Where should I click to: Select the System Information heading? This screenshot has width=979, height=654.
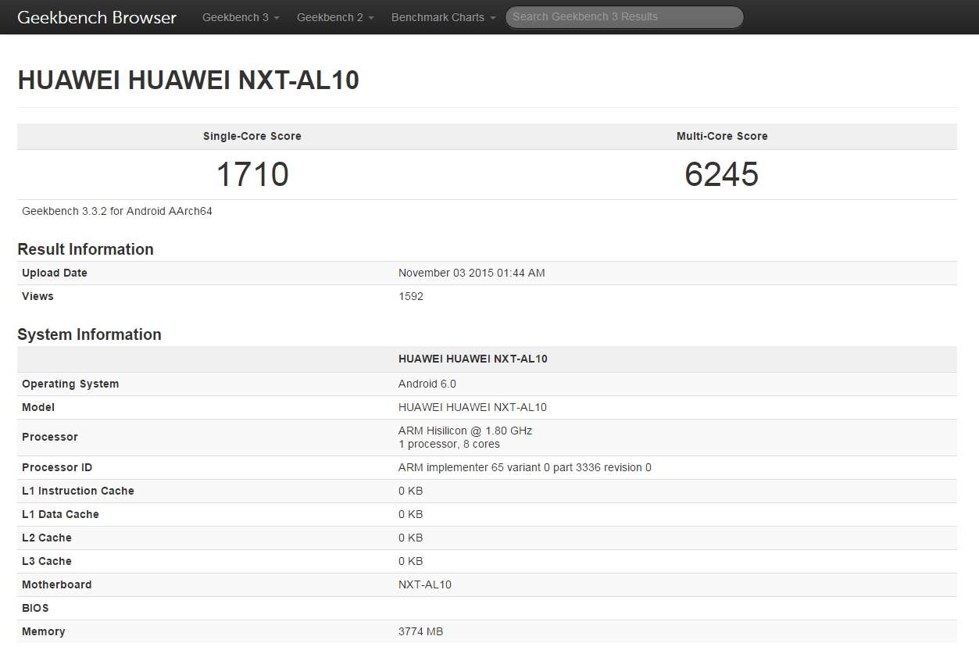[89, 334]
